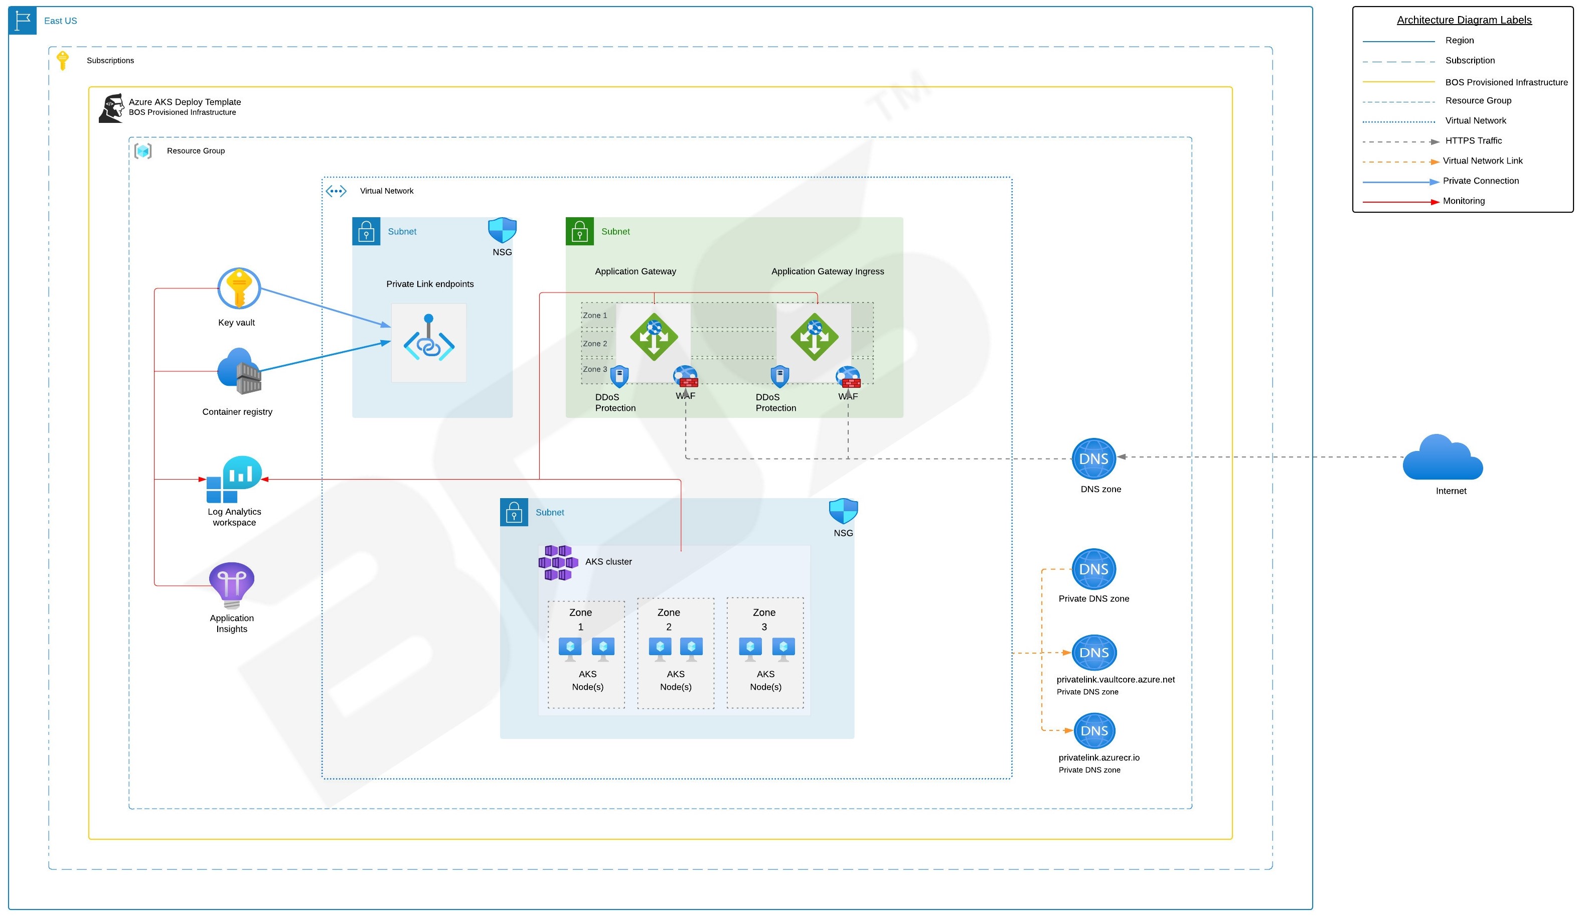The image size is (1581, 916).
Task: Click the NSG shield in Private Link subnet
Action: tap(503, 230)
